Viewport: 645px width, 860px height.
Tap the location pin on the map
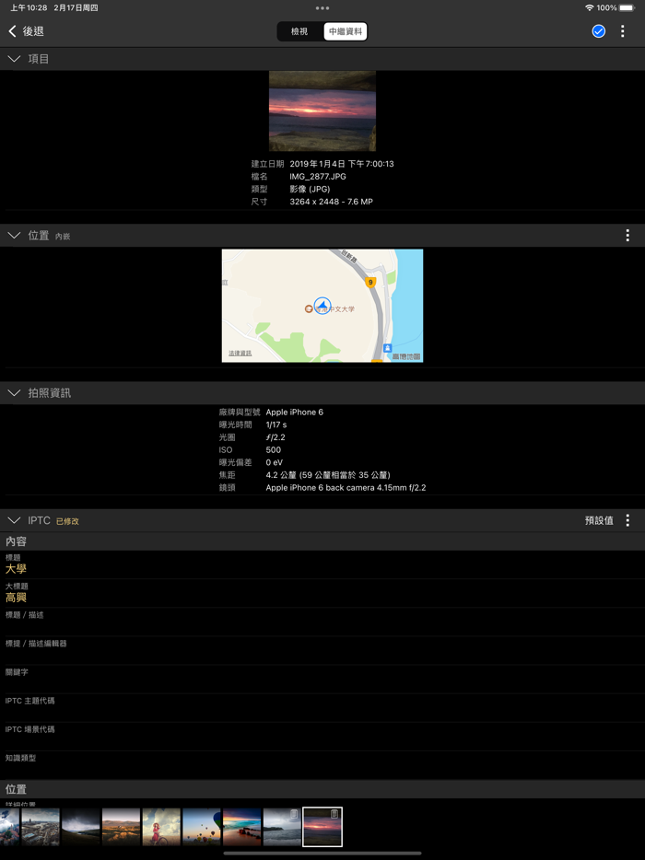[322, 306]
